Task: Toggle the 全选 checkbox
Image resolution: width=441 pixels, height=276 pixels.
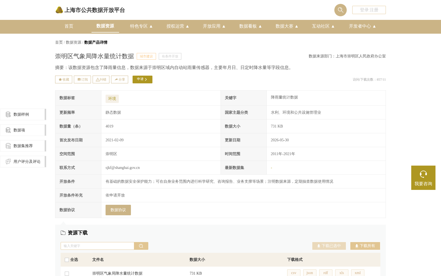Action: tap(67, 260)
